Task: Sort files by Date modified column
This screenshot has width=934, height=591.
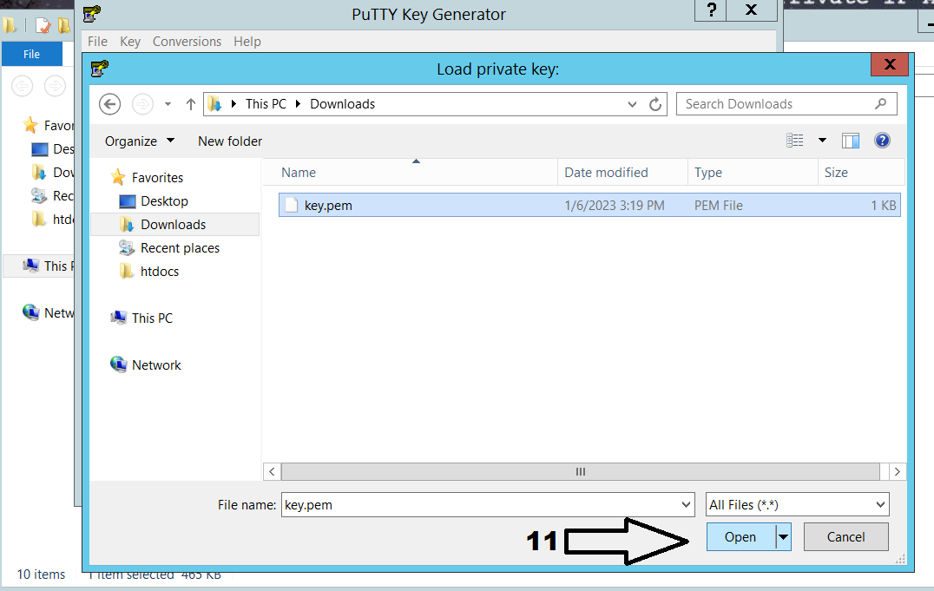Action: (x=606, y=173)
